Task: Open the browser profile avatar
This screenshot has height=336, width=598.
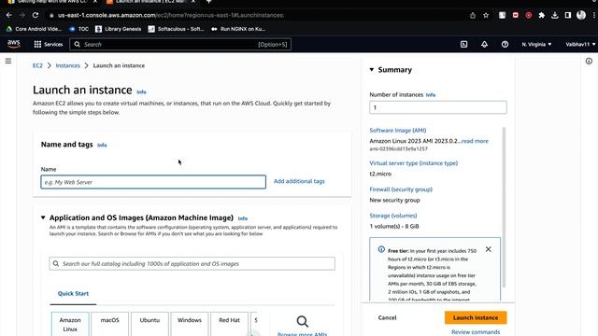Action: (x=581, y=15)
